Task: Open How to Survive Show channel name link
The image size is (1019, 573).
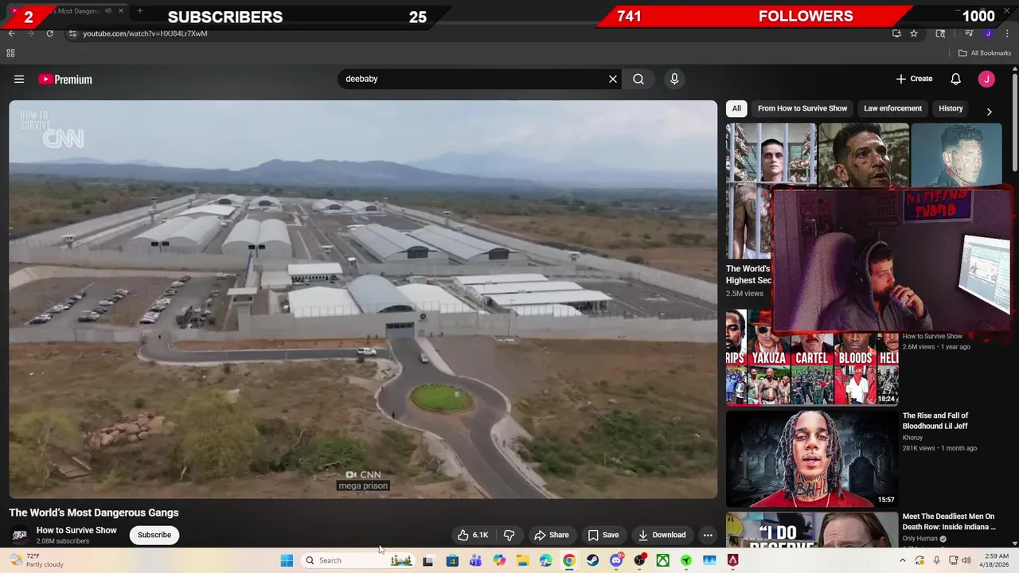Action: [x=76, y=530]
